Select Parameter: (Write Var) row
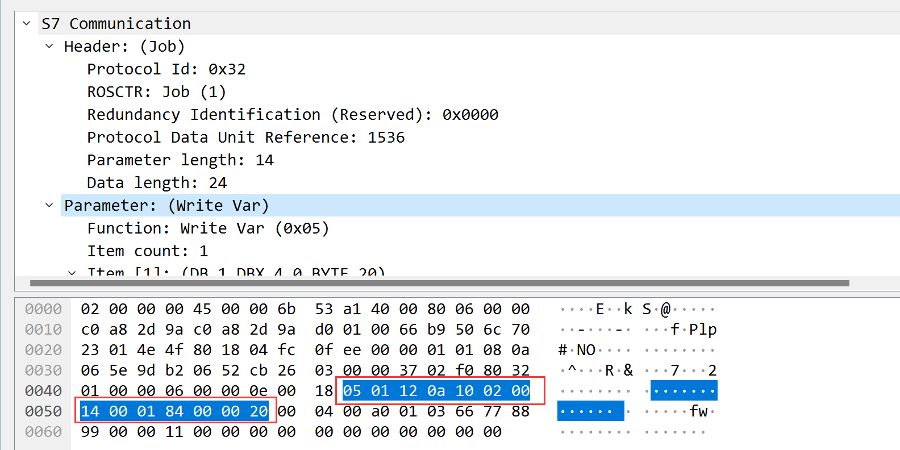The image size is (900, 450). click(x=480, y=205)
